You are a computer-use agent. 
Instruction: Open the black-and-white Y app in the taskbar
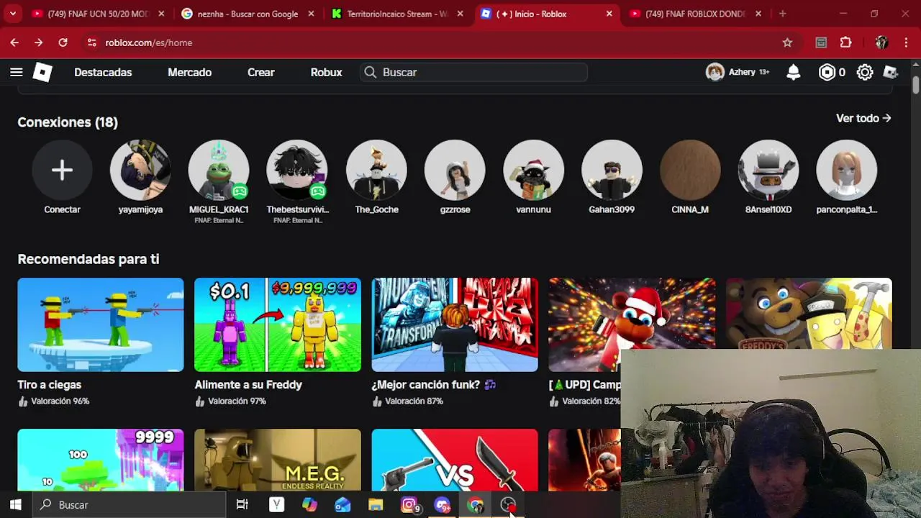pyautogui.click(x=276, y=504)
